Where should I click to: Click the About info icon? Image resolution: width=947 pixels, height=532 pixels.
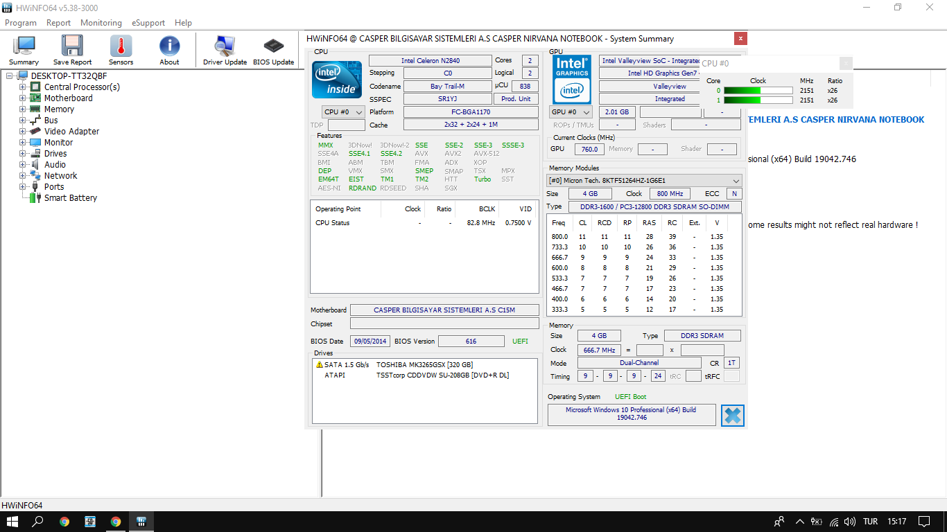point(169,50)
